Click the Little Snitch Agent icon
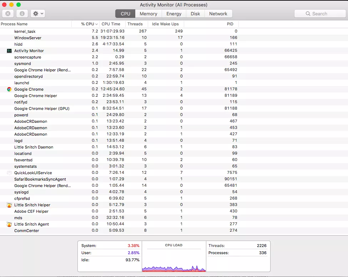Image resolution: width=348 pixels, height=277 pixels. [9, 225]
